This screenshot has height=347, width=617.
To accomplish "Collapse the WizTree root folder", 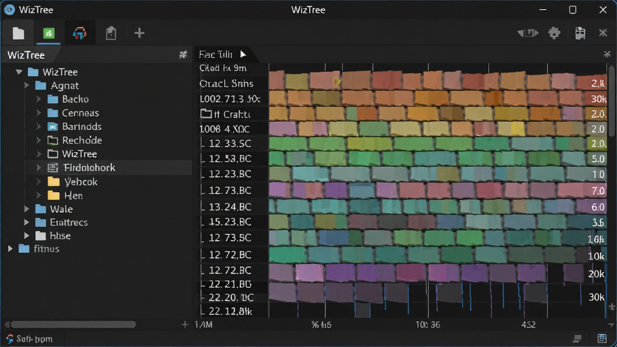I will pos(19,72).
